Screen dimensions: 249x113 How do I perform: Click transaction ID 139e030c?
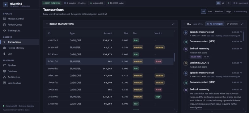click(x=53, y=104)
